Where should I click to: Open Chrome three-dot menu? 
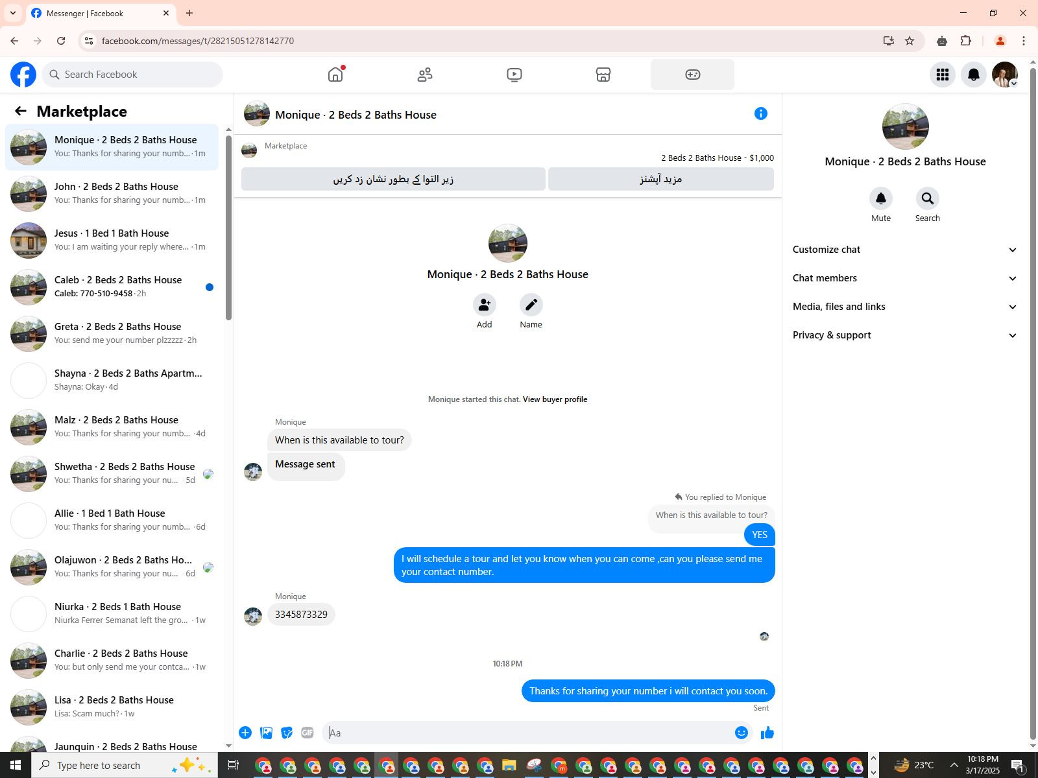[x=1024, y=41]
